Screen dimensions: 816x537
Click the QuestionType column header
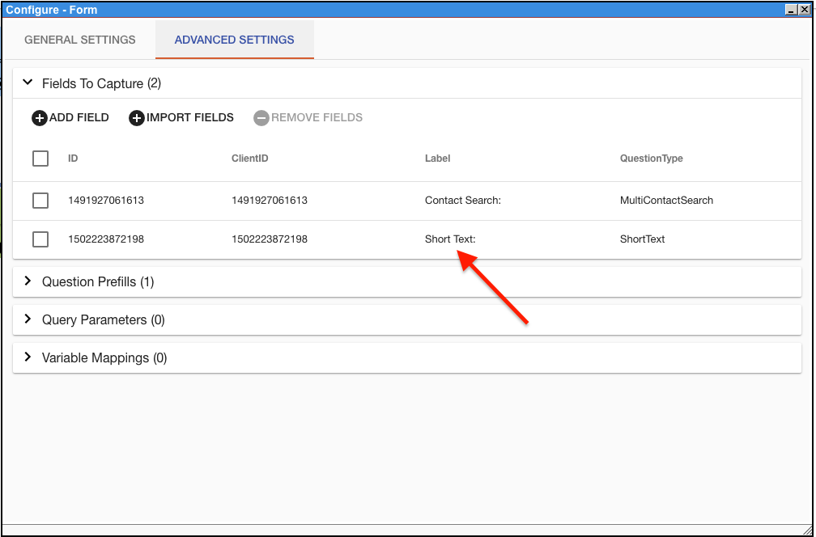651,159
